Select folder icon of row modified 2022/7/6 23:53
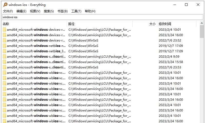This screenshot has width=205, height=123. [4, 67]
